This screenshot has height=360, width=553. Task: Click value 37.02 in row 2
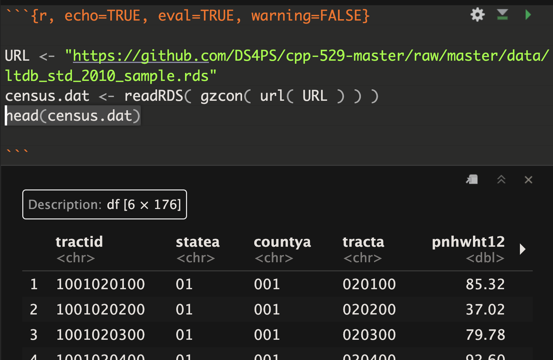(x=486, y=309)
